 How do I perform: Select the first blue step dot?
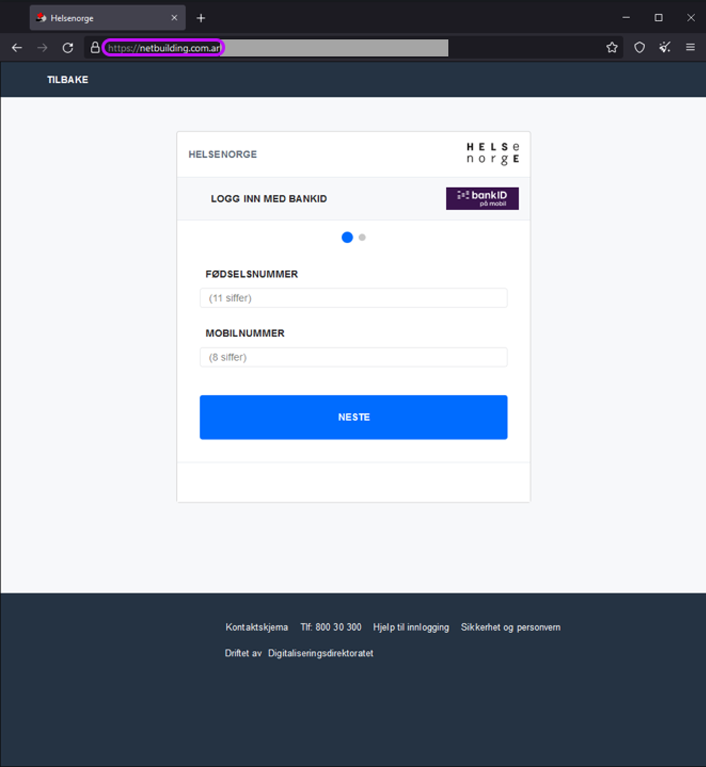(347, 237)
